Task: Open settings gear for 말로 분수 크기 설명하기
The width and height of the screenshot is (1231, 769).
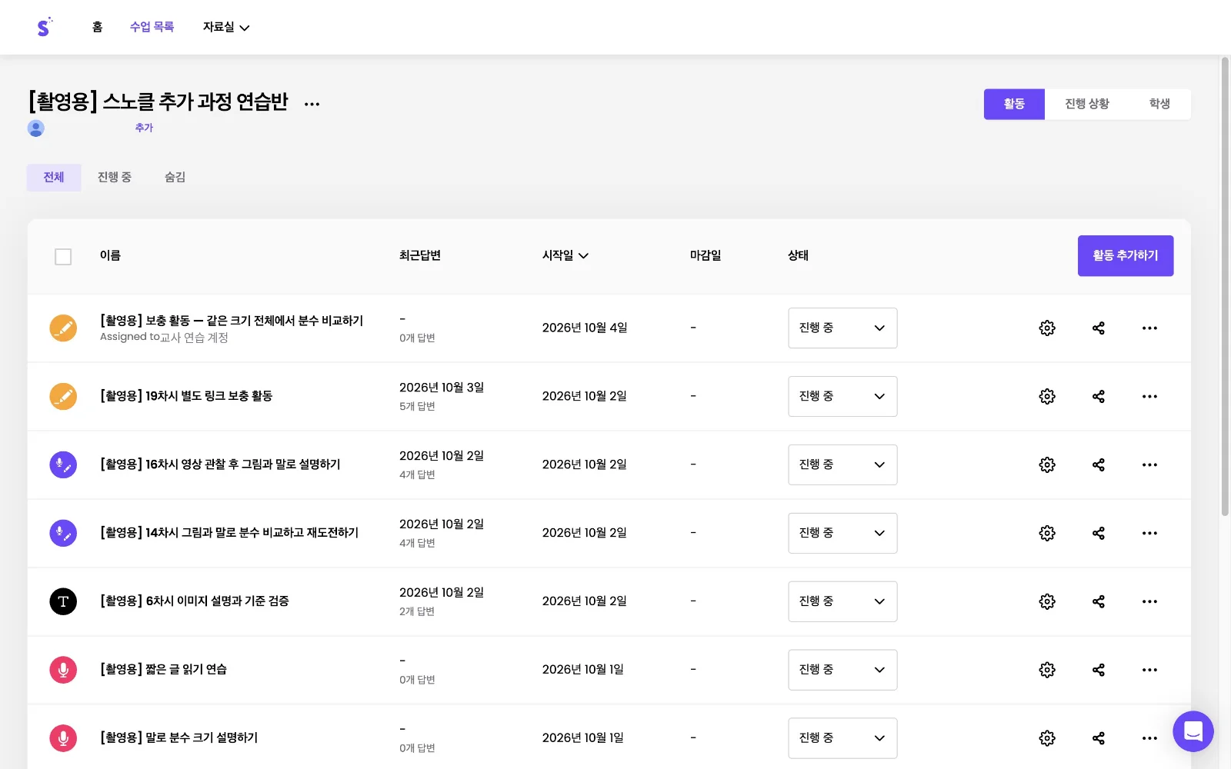Action: pos(1047,738)
